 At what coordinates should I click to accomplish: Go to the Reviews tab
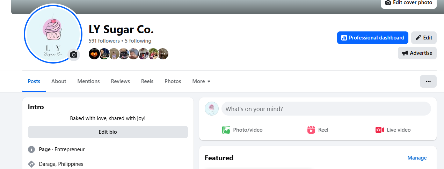pos(120,81)
